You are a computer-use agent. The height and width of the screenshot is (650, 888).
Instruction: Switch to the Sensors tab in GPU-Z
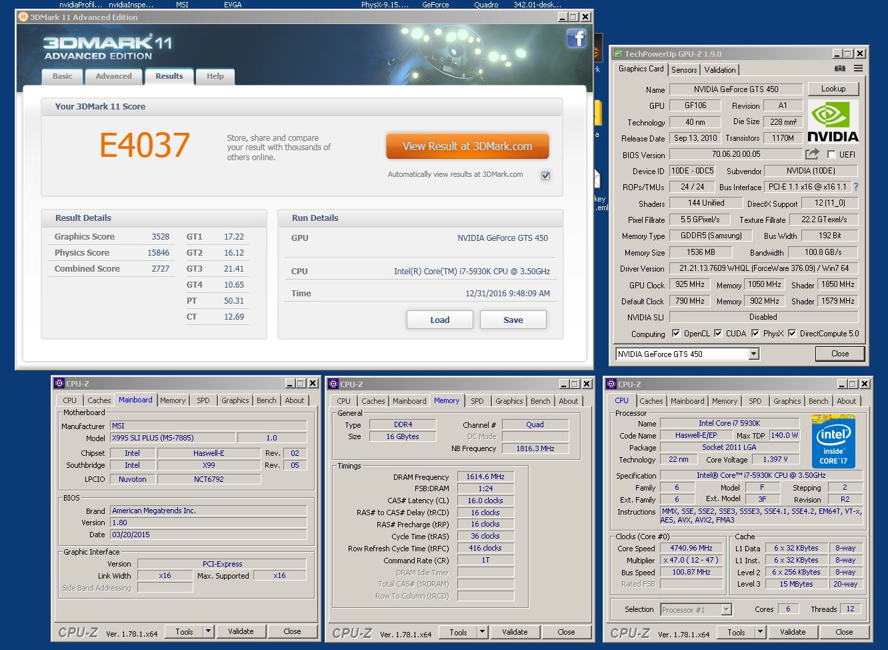pyautogui.click(x=684, y=69)
